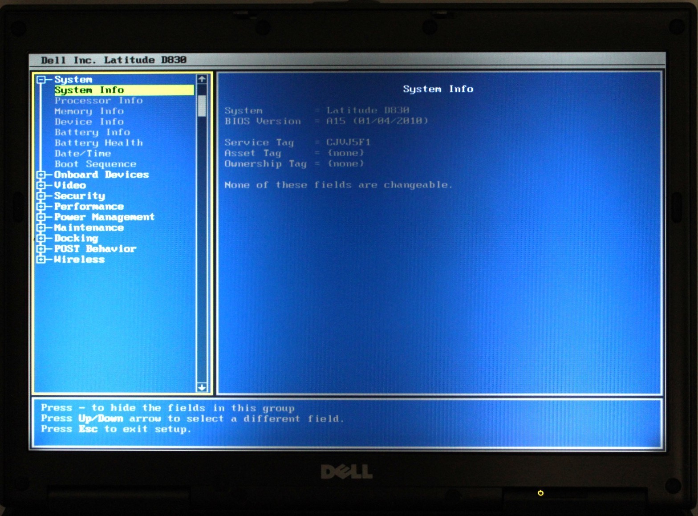Select the Video label
Image resolution: width=698 pixels, height=516 pixels.
pos(70,185)
